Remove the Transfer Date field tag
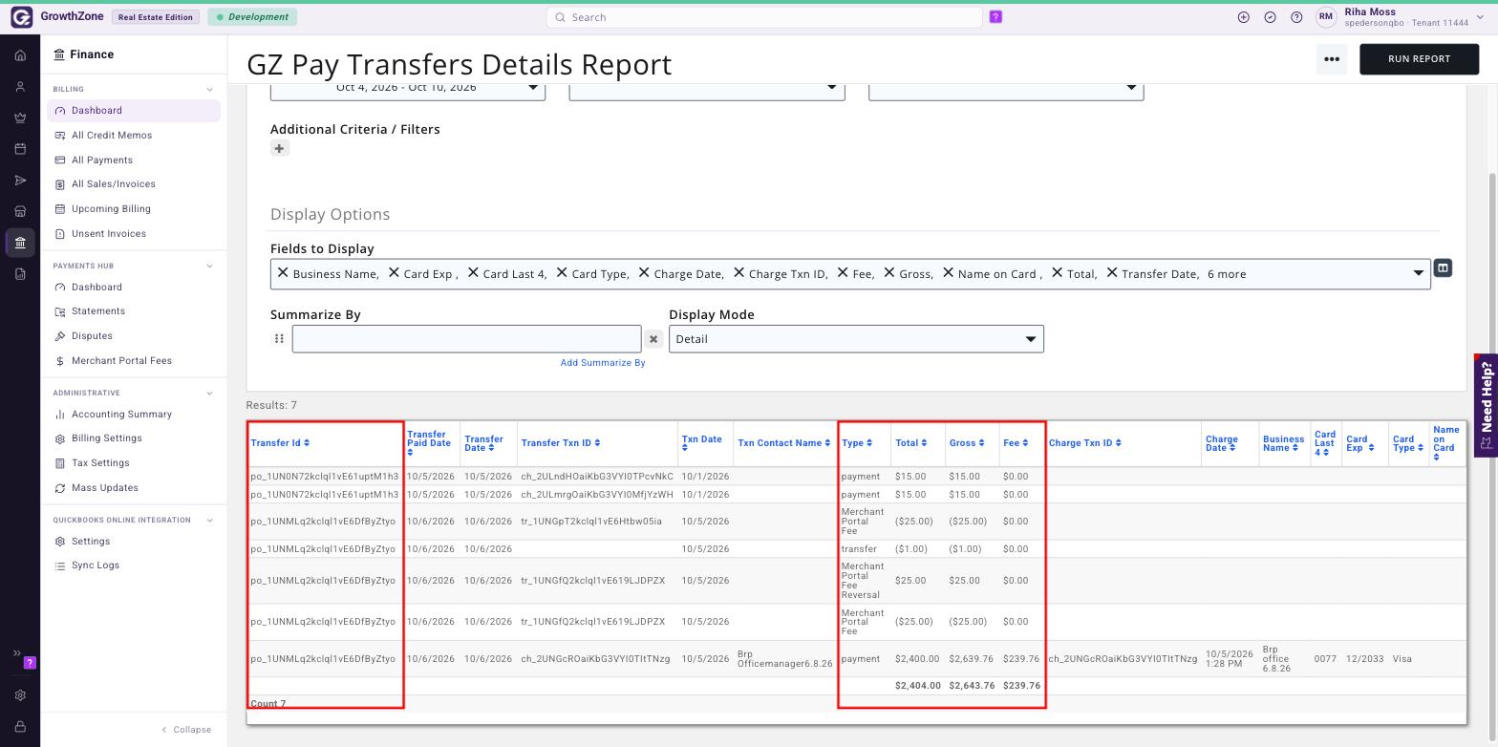1498x747 pixels. click(1112, 273)
